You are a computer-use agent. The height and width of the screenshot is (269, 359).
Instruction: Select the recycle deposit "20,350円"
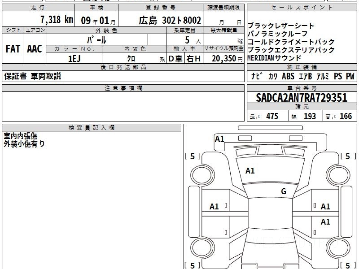click(227, 59)
